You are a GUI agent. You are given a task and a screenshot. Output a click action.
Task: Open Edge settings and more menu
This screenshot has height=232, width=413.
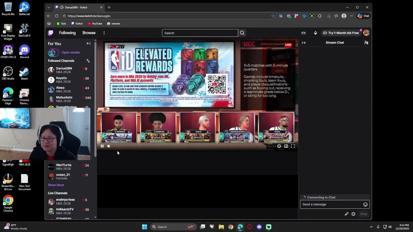(352, 16)
